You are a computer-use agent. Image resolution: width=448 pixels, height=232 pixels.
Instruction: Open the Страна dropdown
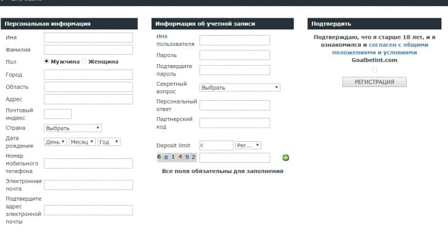73,128
